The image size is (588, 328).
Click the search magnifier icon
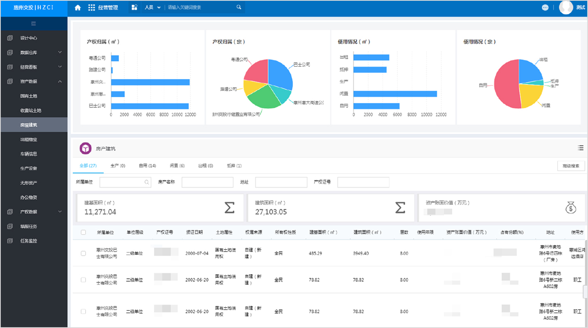coord(239,7)
